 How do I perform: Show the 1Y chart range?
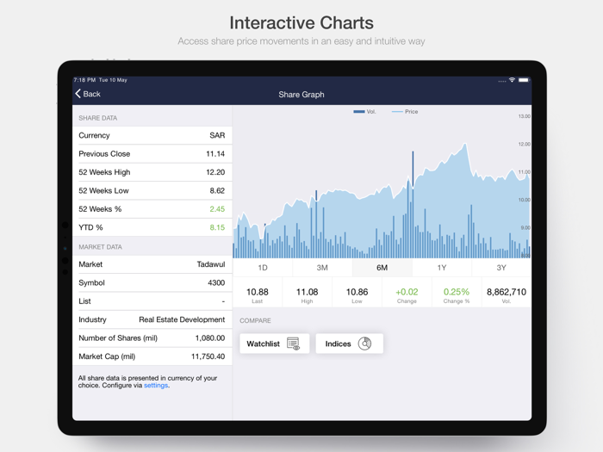442,268
